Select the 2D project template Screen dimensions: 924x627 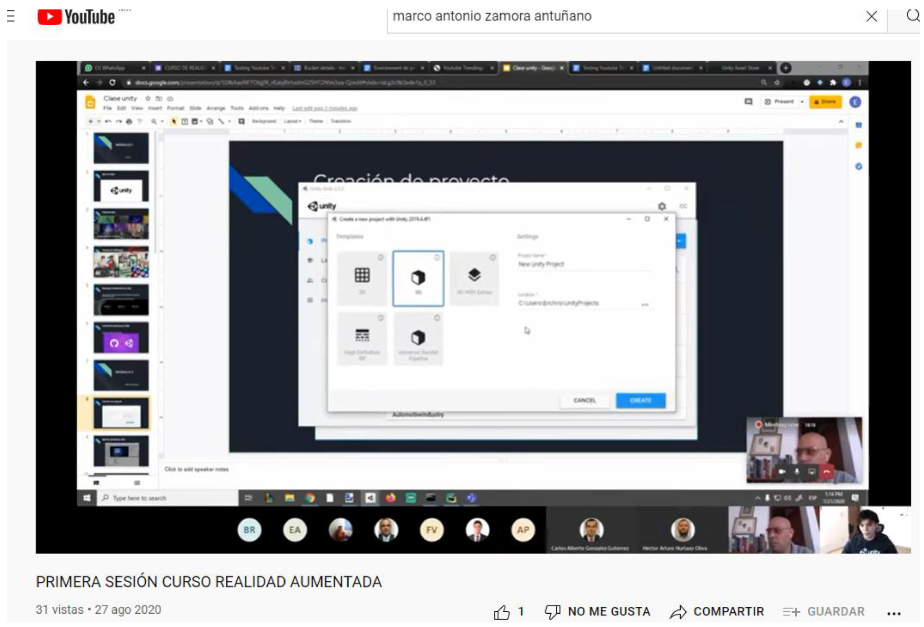(x=362, y=278)
